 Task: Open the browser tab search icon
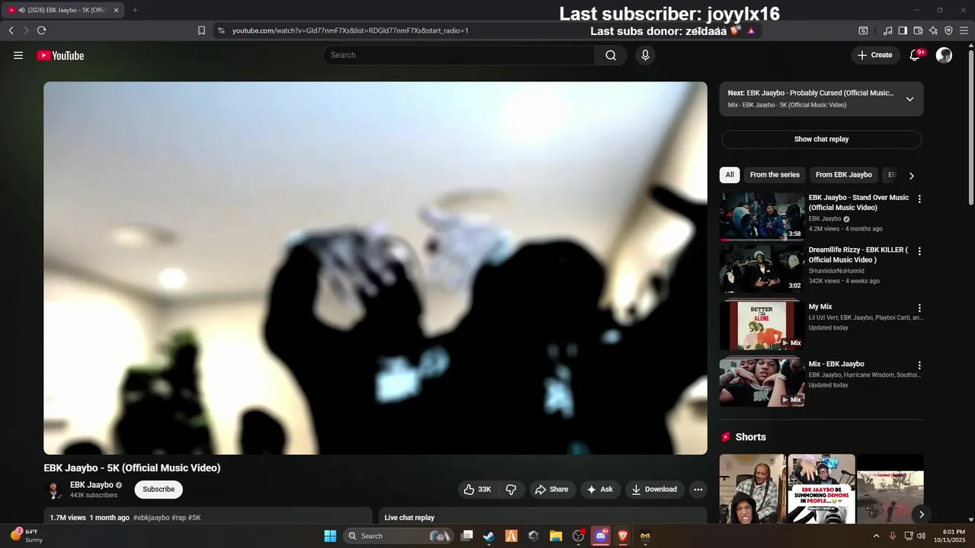863,30
